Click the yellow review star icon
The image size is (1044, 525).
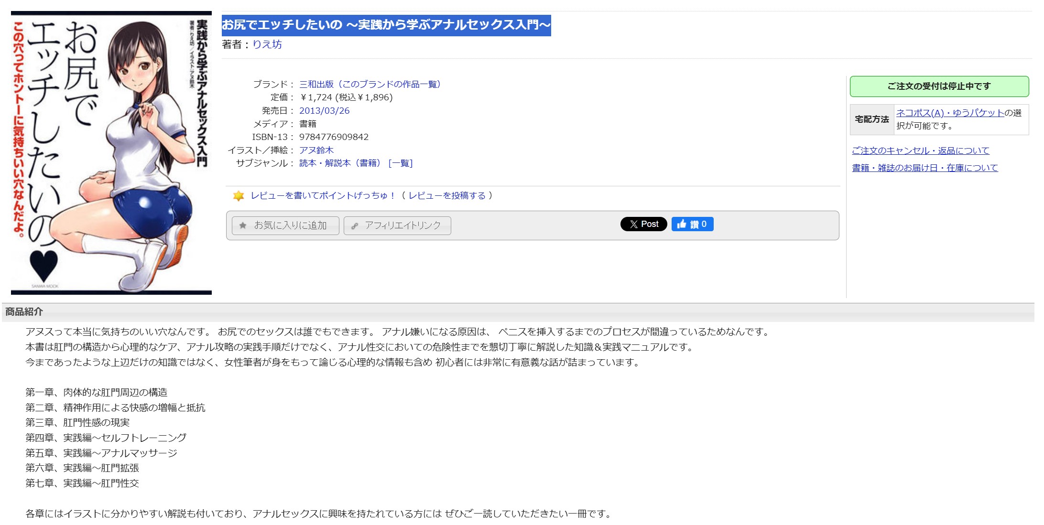point(238,195)
